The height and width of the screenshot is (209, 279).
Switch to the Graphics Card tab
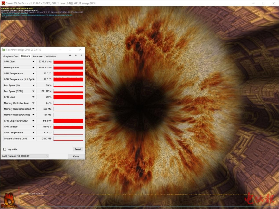(11, 56)
